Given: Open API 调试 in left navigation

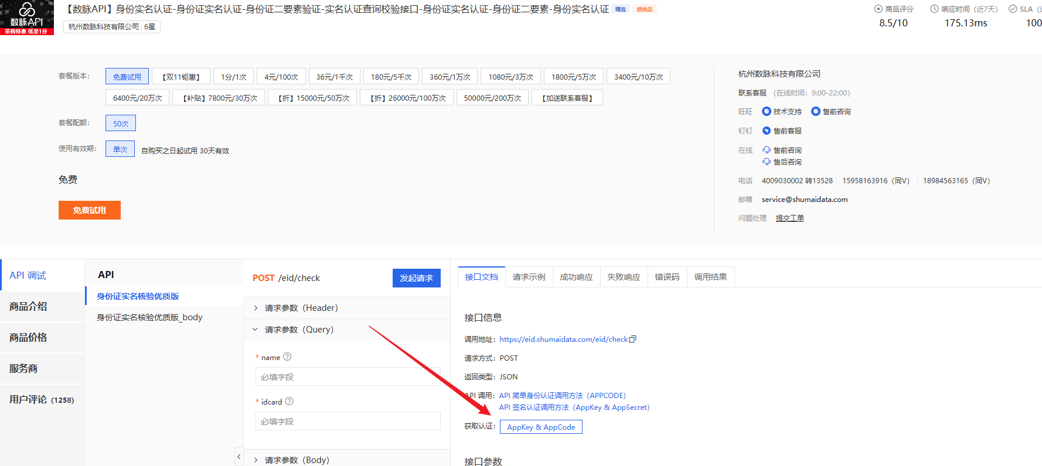Looking at the screenshot, I should pos(42,275).
